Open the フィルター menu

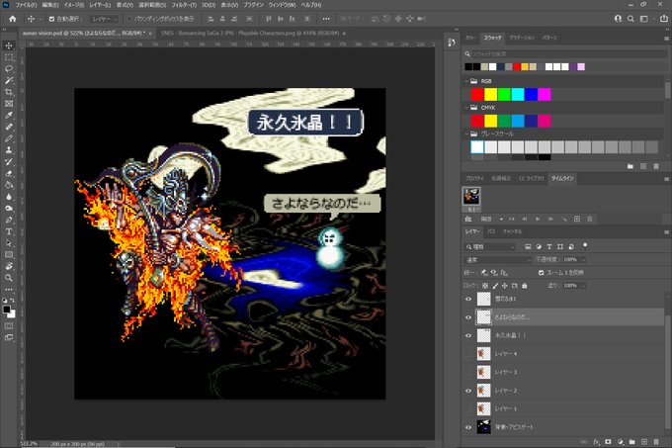184,5
